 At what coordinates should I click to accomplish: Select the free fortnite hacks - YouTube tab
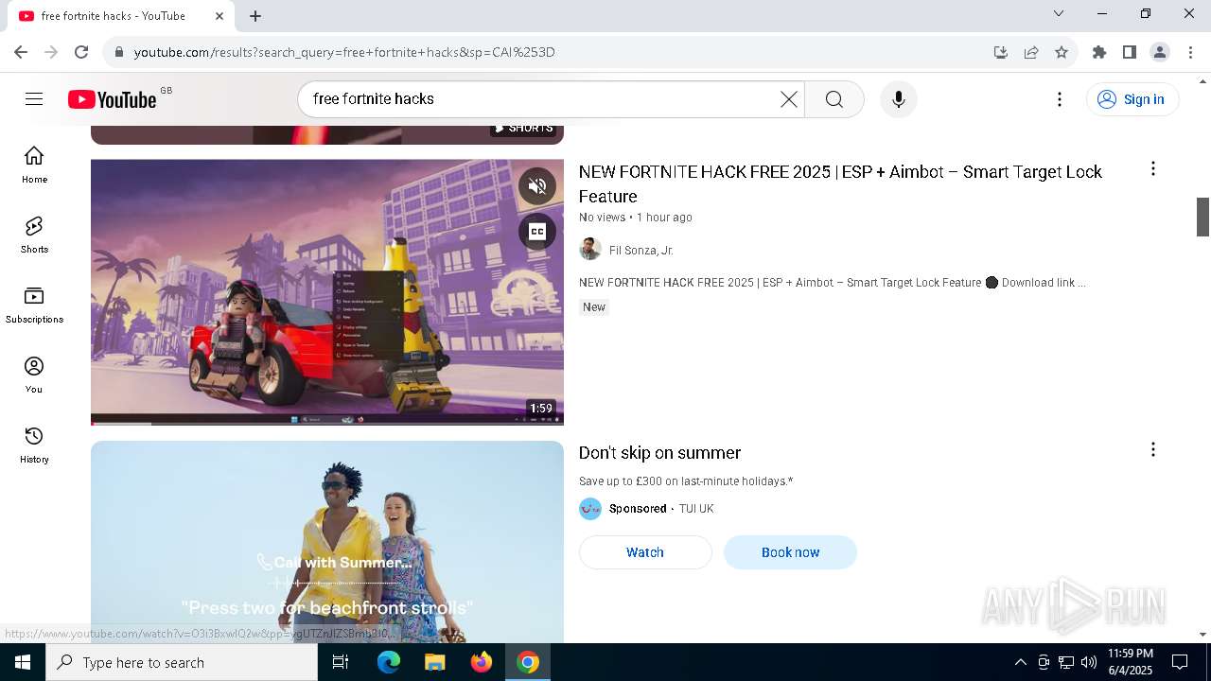121,16
